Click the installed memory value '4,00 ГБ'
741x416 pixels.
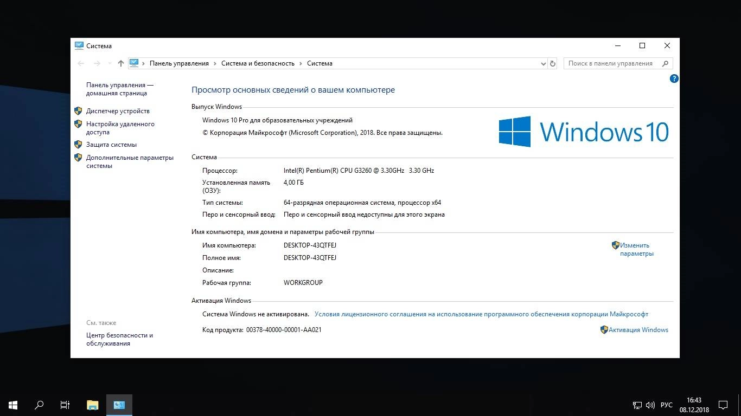point(293,183)
